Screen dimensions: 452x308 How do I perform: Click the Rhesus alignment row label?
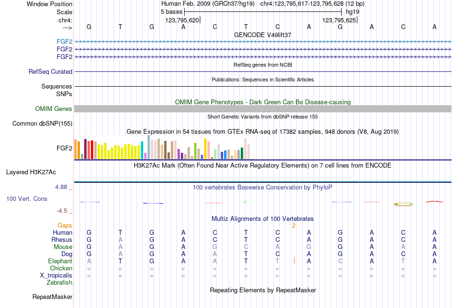point(62,239)
